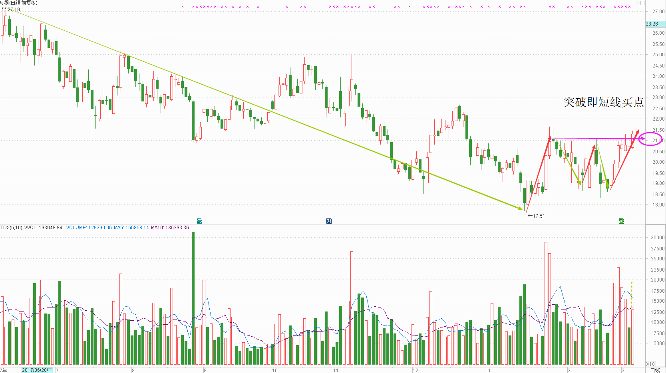Image resolution: width=666 pixels, height=373 pixels.
Task: Click the month 12 label on time axis
Action: click(x=416, y=370)
